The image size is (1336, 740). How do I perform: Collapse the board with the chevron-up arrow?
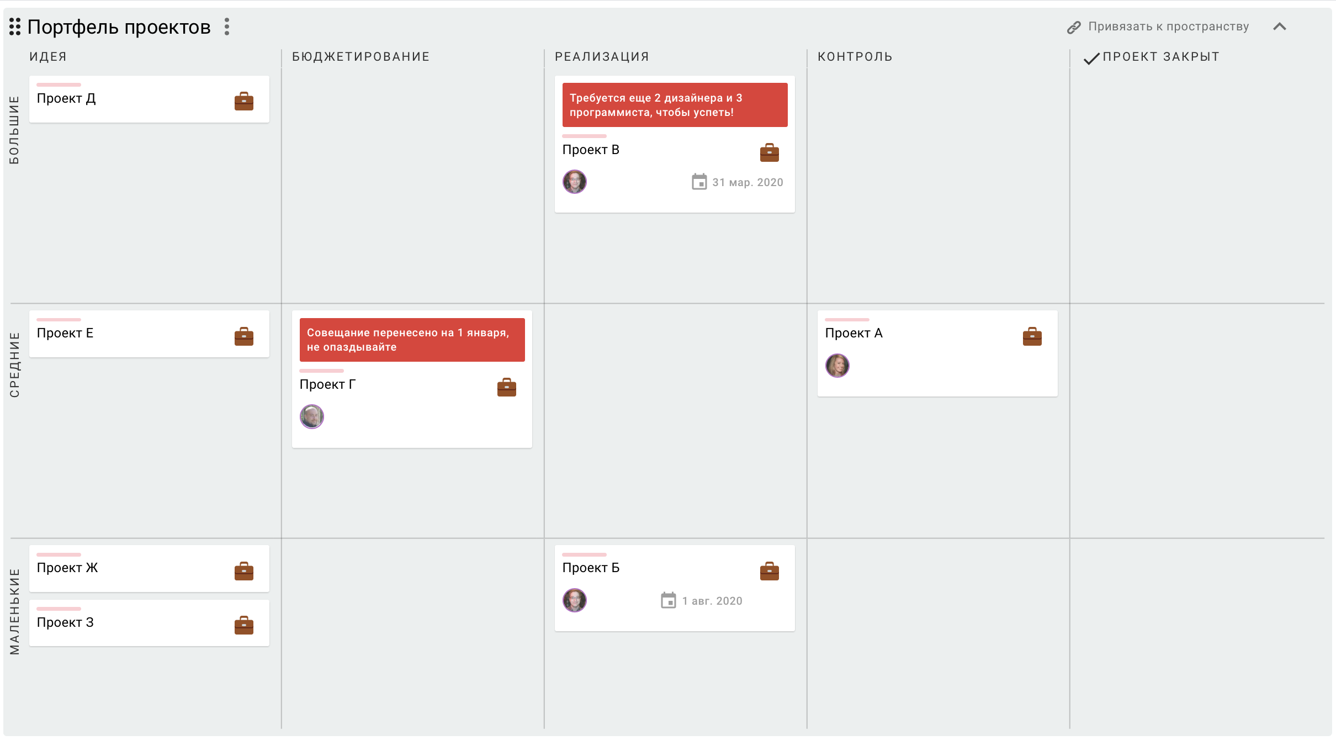1279,27
